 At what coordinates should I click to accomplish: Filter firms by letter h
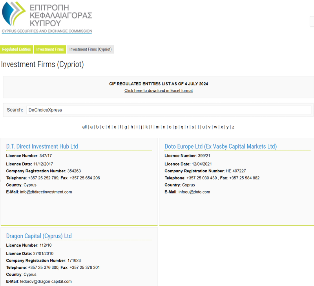coord(132,127)
